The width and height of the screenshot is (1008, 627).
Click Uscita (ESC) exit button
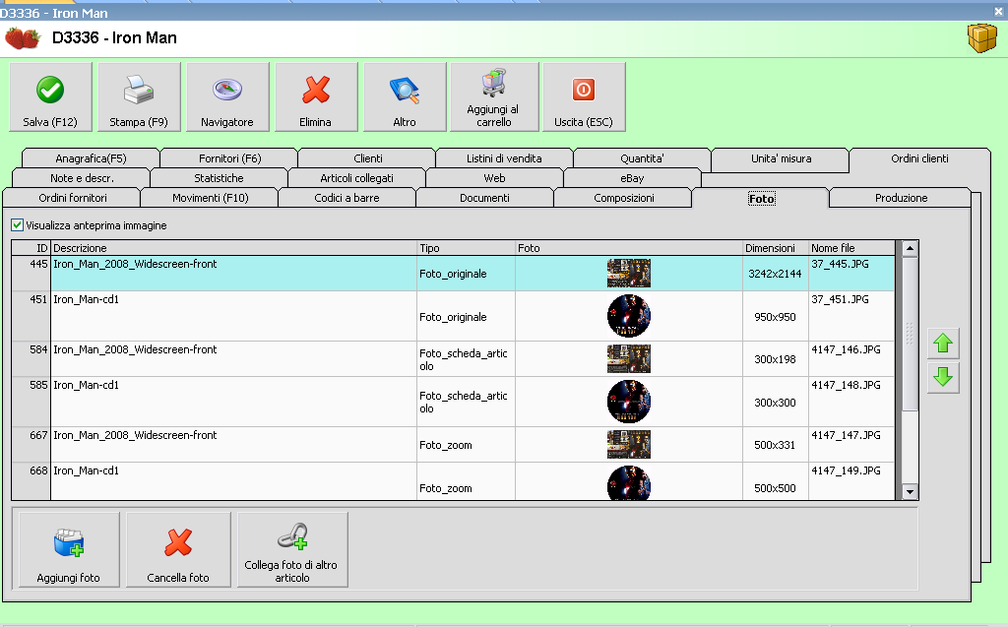click(584, 97)
